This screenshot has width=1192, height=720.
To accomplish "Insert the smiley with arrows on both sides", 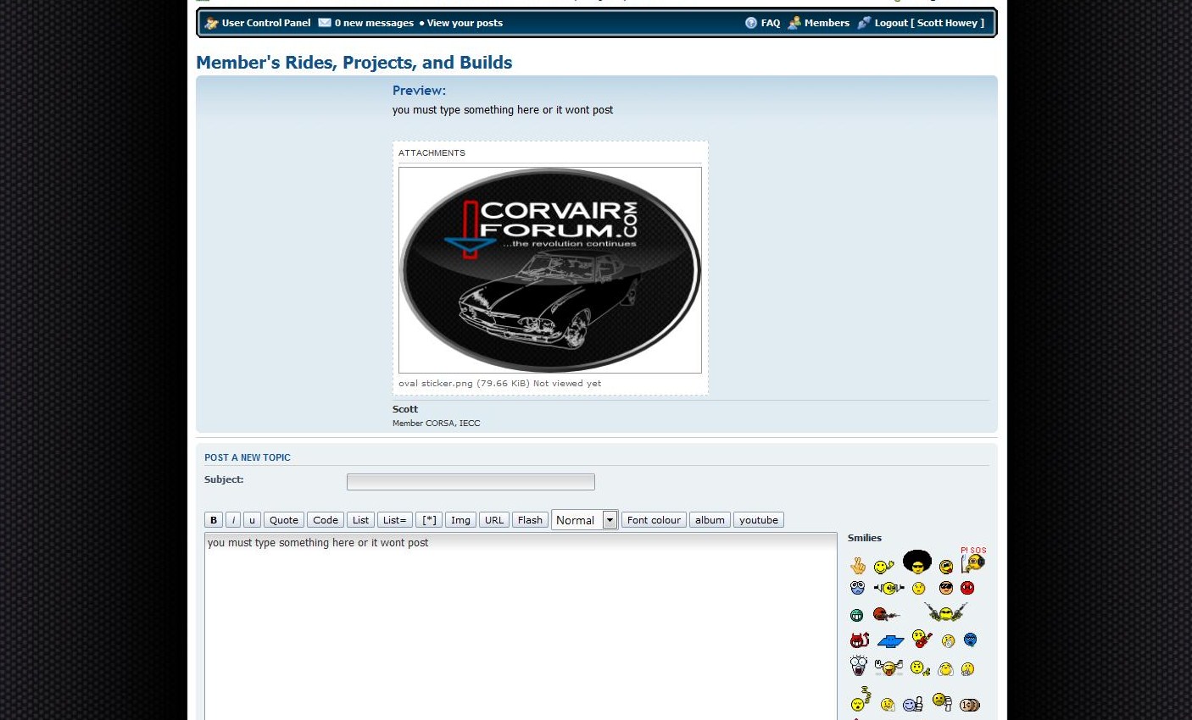I will click(889, 588).
